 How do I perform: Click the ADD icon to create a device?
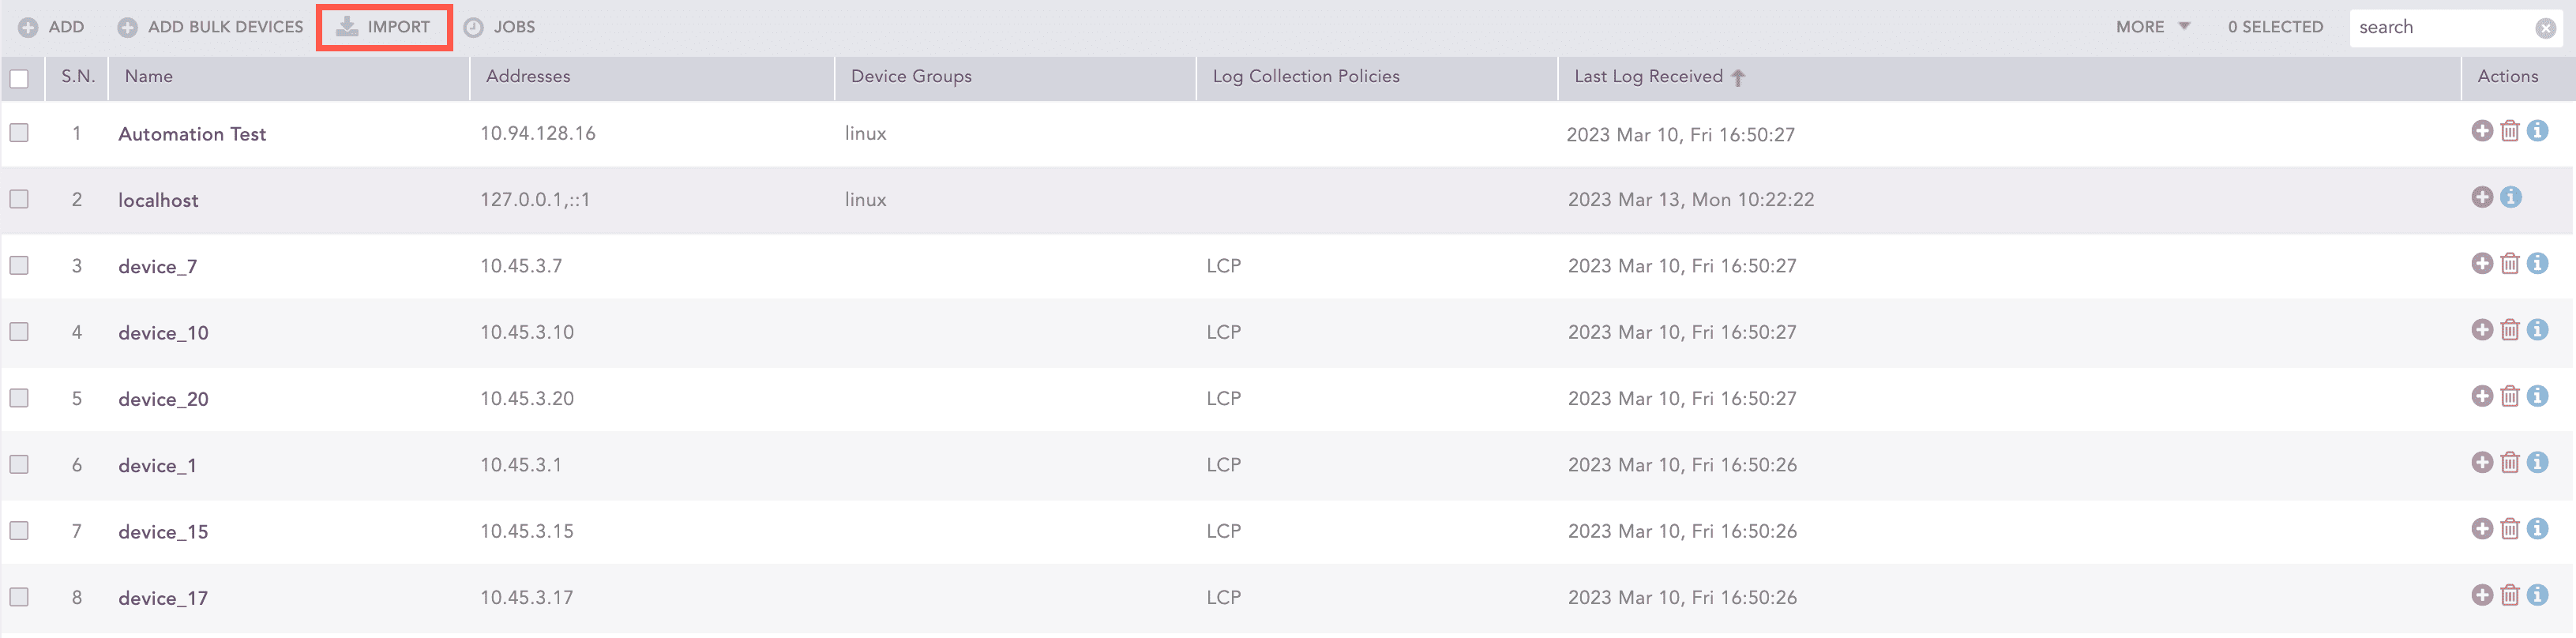tap(29, 27)
